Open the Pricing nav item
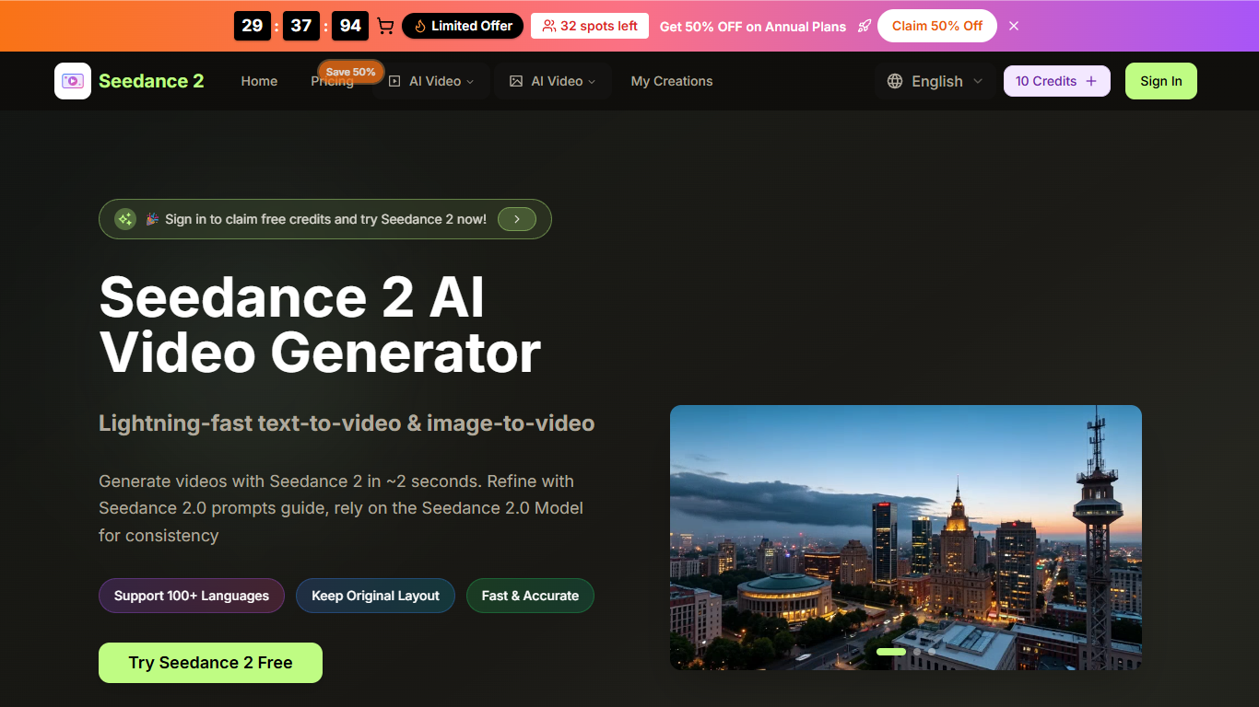Image resolution: width=1259 pixels, height=707 pixels. 332,81
